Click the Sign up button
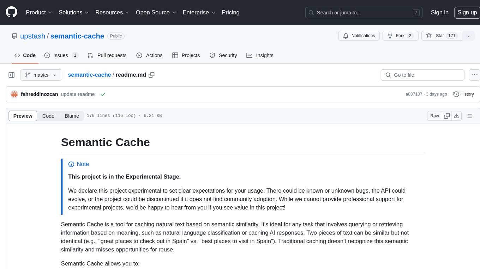The height and width of the screenshot is (269, 480). click(x=467, y=12)
